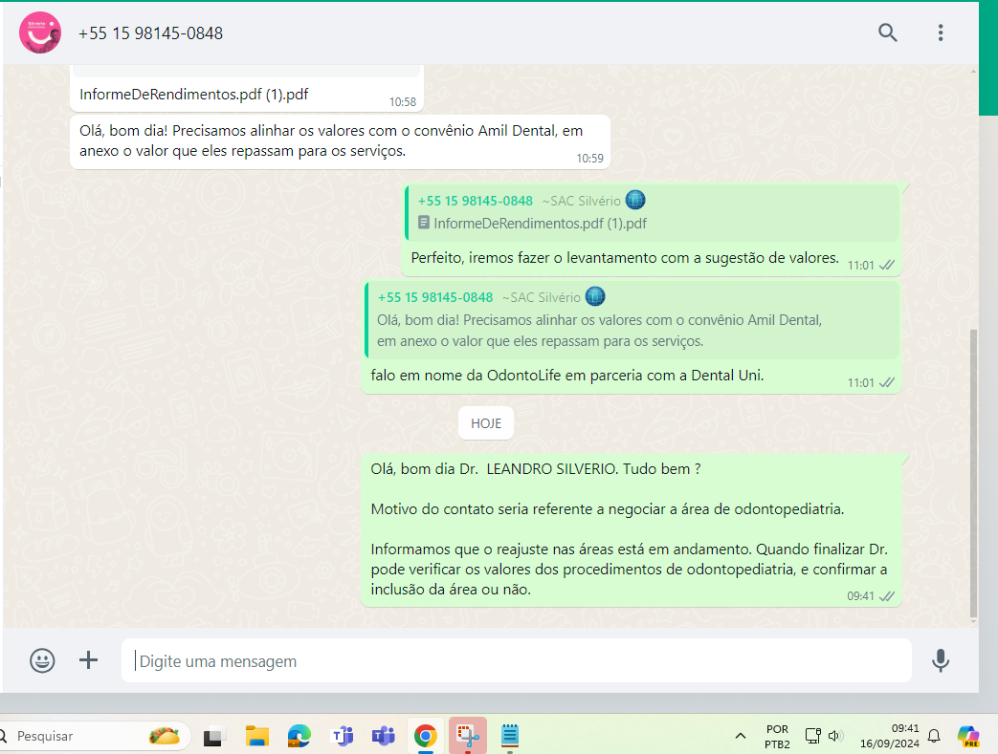998x754 pixels.
Task: Jump to quoted InformeDeRendimentos.pdf reply
Action: [x=654, y=212]
